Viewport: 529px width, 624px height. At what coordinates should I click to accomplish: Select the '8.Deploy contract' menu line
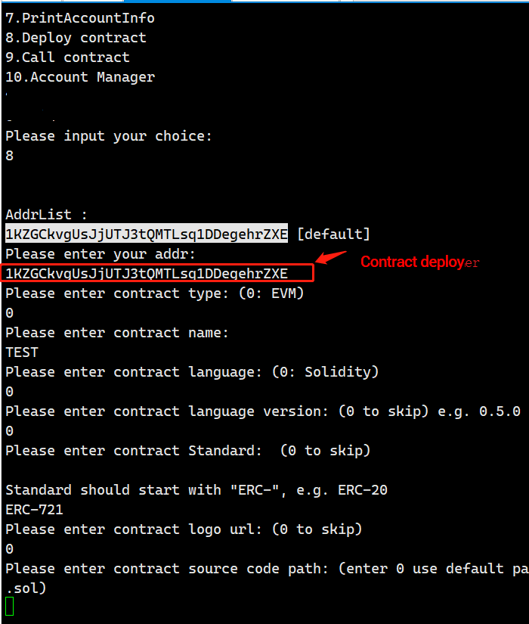[76, 38]
